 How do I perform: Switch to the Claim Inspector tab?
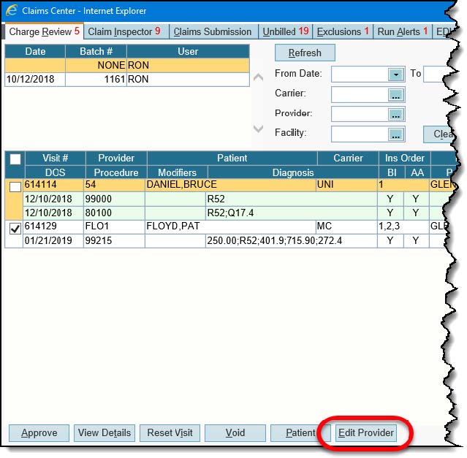click(124, 31)
